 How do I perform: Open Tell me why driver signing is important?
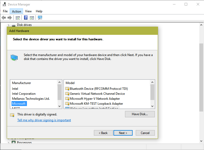tap(44, 120)
